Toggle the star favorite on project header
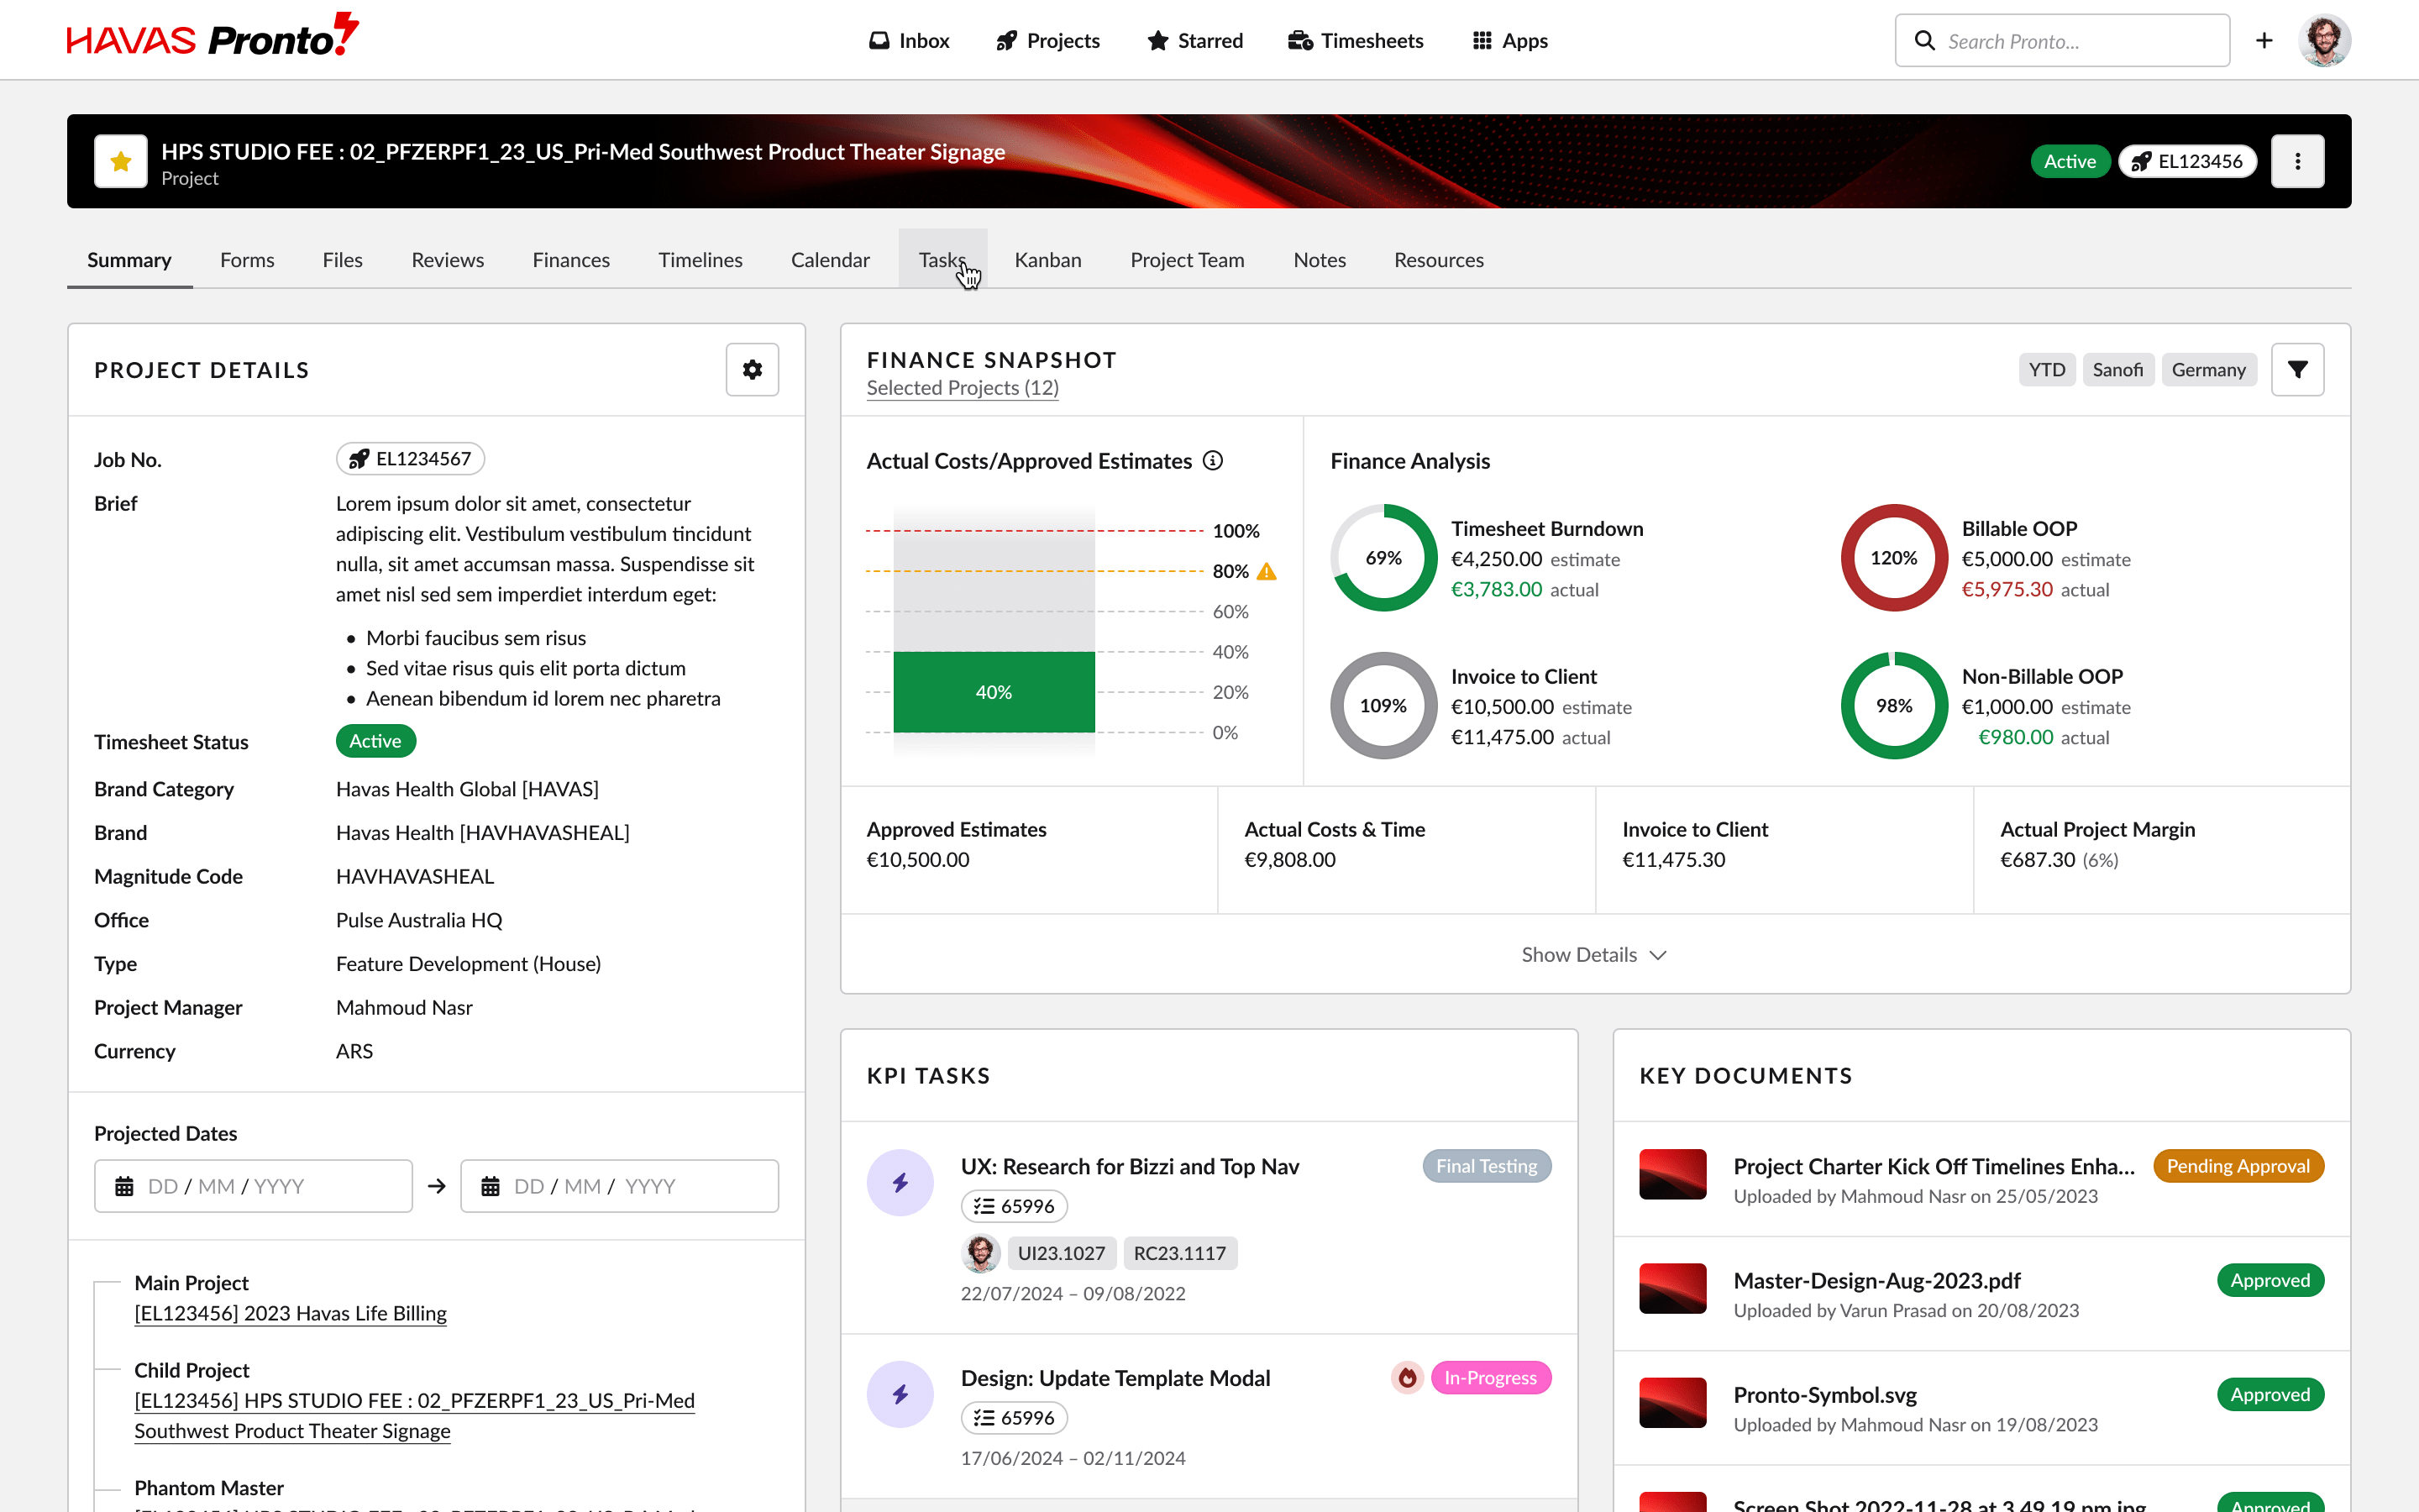 click(121, 161)
